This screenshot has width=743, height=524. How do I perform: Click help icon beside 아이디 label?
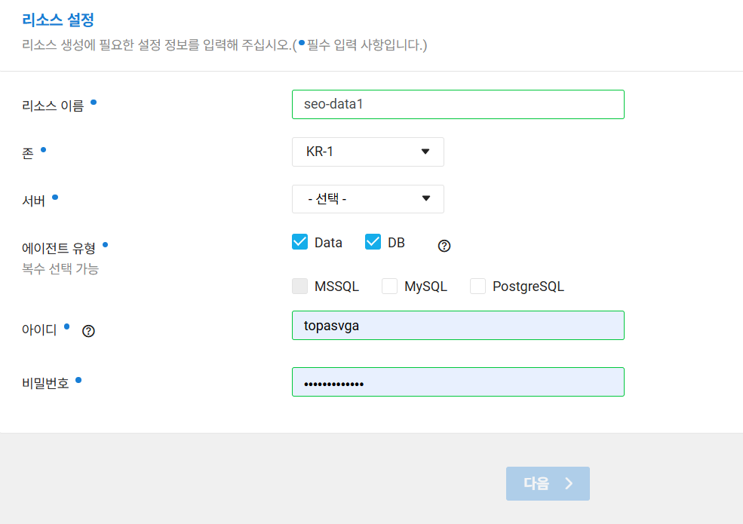[x=88, y=331]
